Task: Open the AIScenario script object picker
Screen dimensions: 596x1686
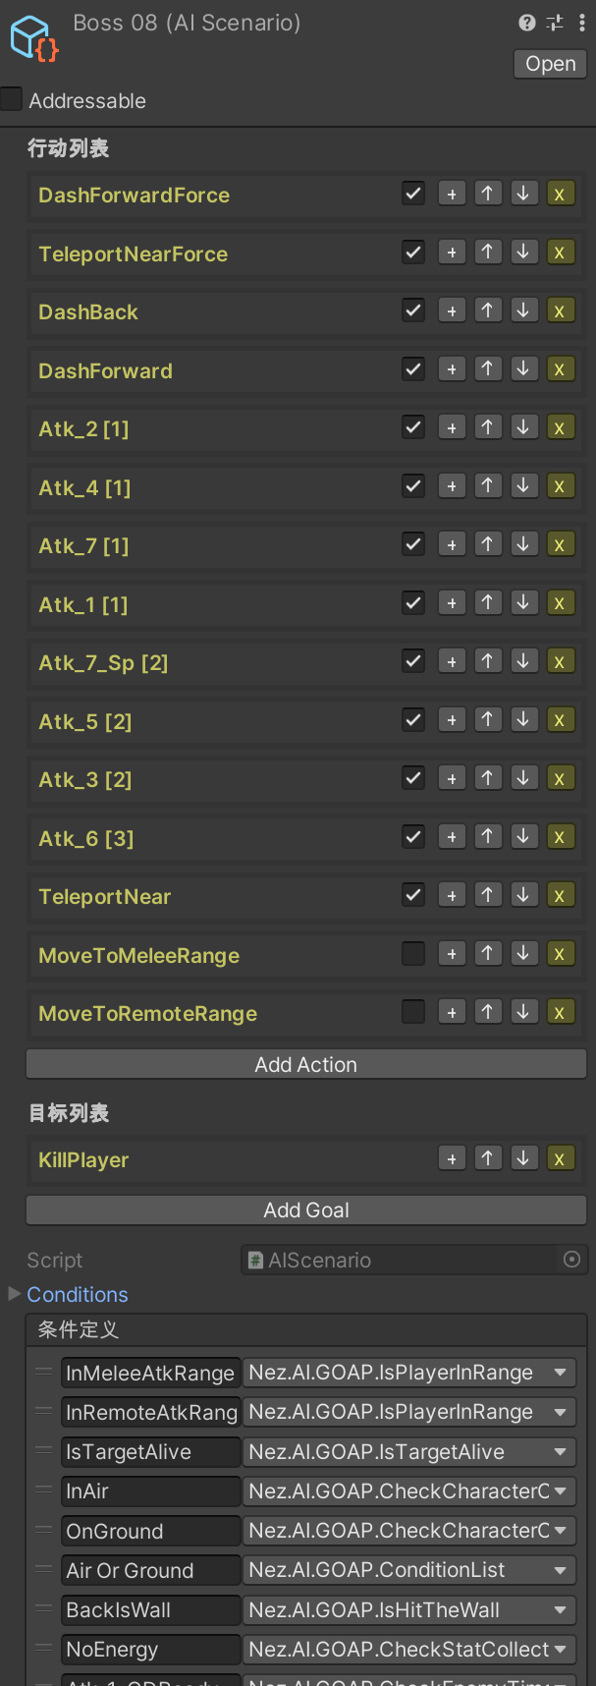Action: 572,1260
